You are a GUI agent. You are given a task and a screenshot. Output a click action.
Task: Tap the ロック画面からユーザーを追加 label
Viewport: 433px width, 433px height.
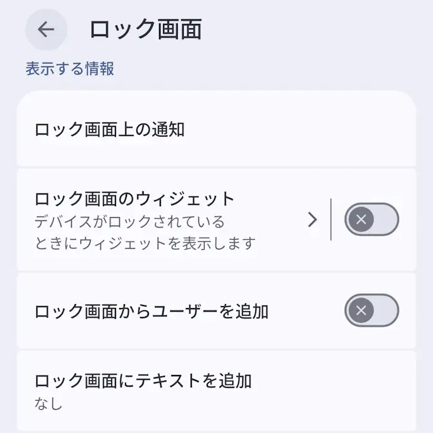[x=151, y=312]
